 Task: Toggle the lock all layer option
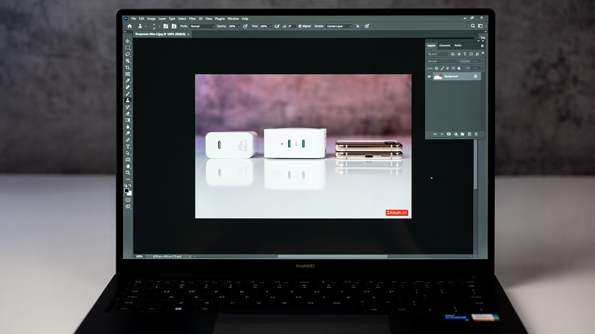coord(459,68)
